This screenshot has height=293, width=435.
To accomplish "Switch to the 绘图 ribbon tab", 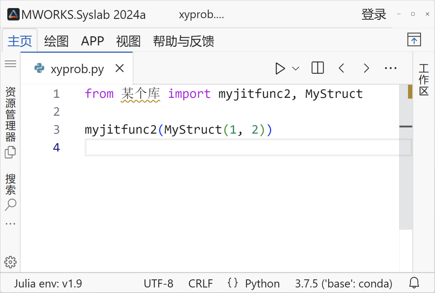I will 56,41.
